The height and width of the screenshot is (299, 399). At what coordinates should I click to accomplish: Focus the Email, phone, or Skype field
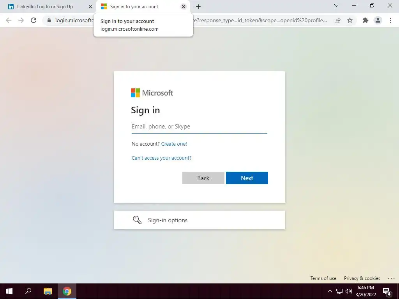click(199, 127)
